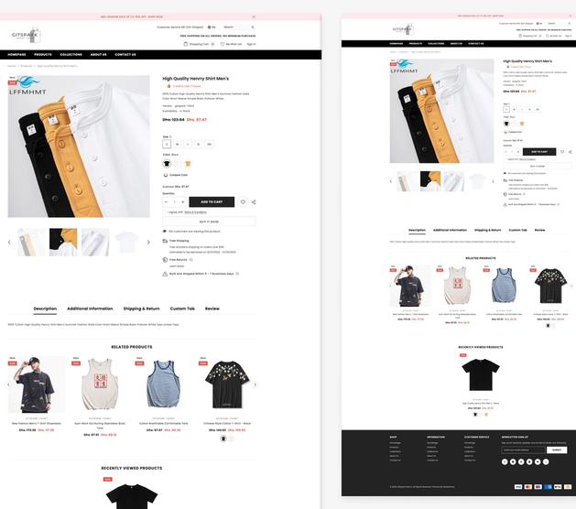Click the Add to Cart button

212,202
